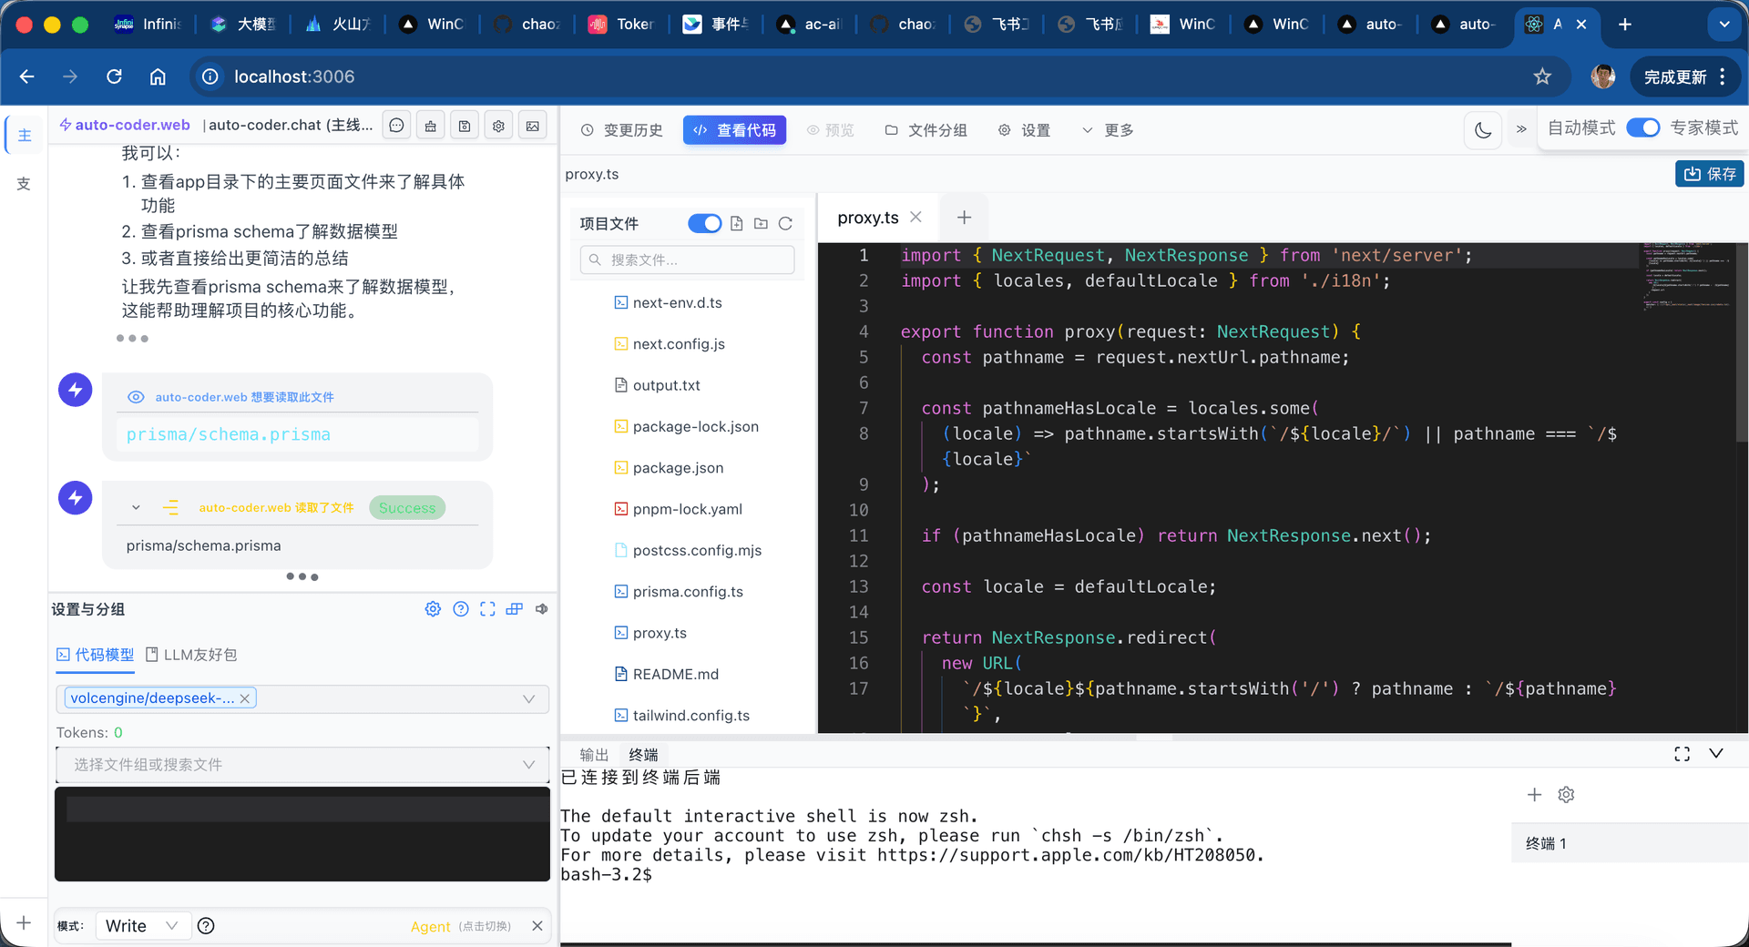
Task: Refresh the 项目文件 file list
Action: (x=785, y=223)
